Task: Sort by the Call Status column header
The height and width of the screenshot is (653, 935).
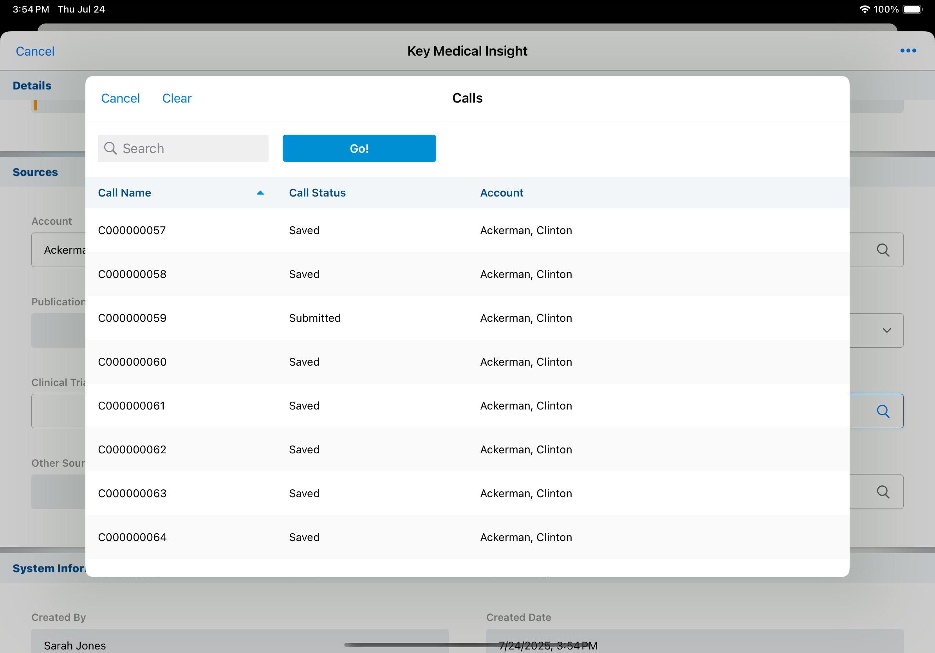Action: pyautogui.click(x=317, y=193)
